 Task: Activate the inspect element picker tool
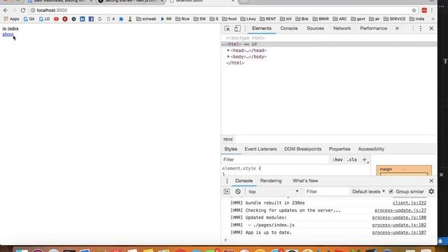(227, 29)
